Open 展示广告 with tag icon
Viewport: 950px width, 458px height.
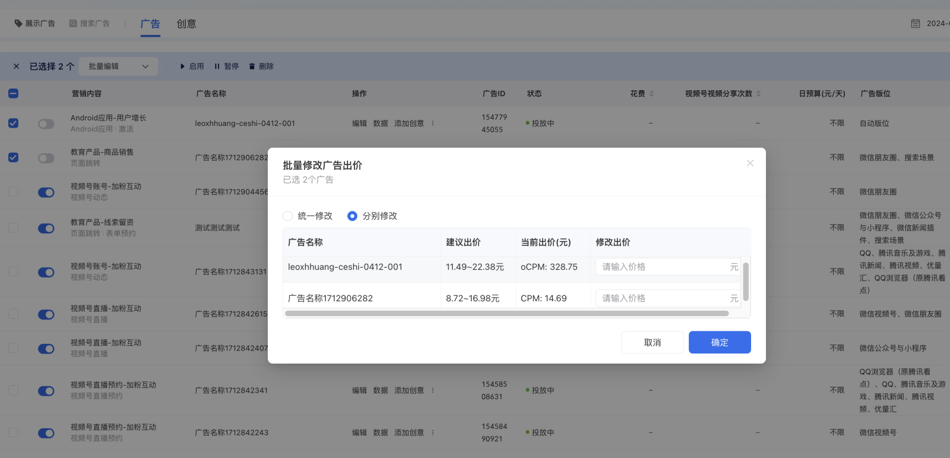(34, 23)
